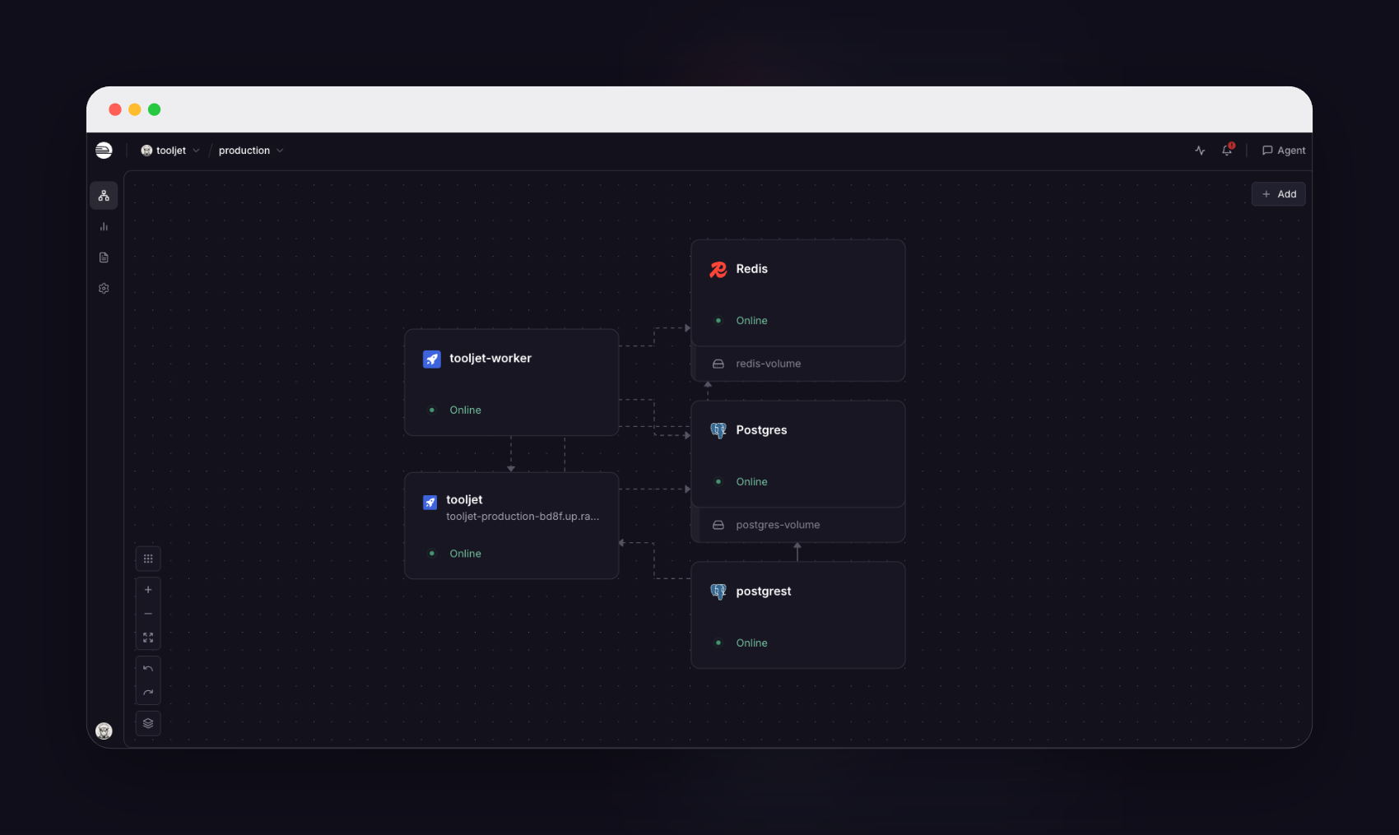Click the postgres-volume disk icon
The image size is (1399, 835).
(x=718, y=525)
